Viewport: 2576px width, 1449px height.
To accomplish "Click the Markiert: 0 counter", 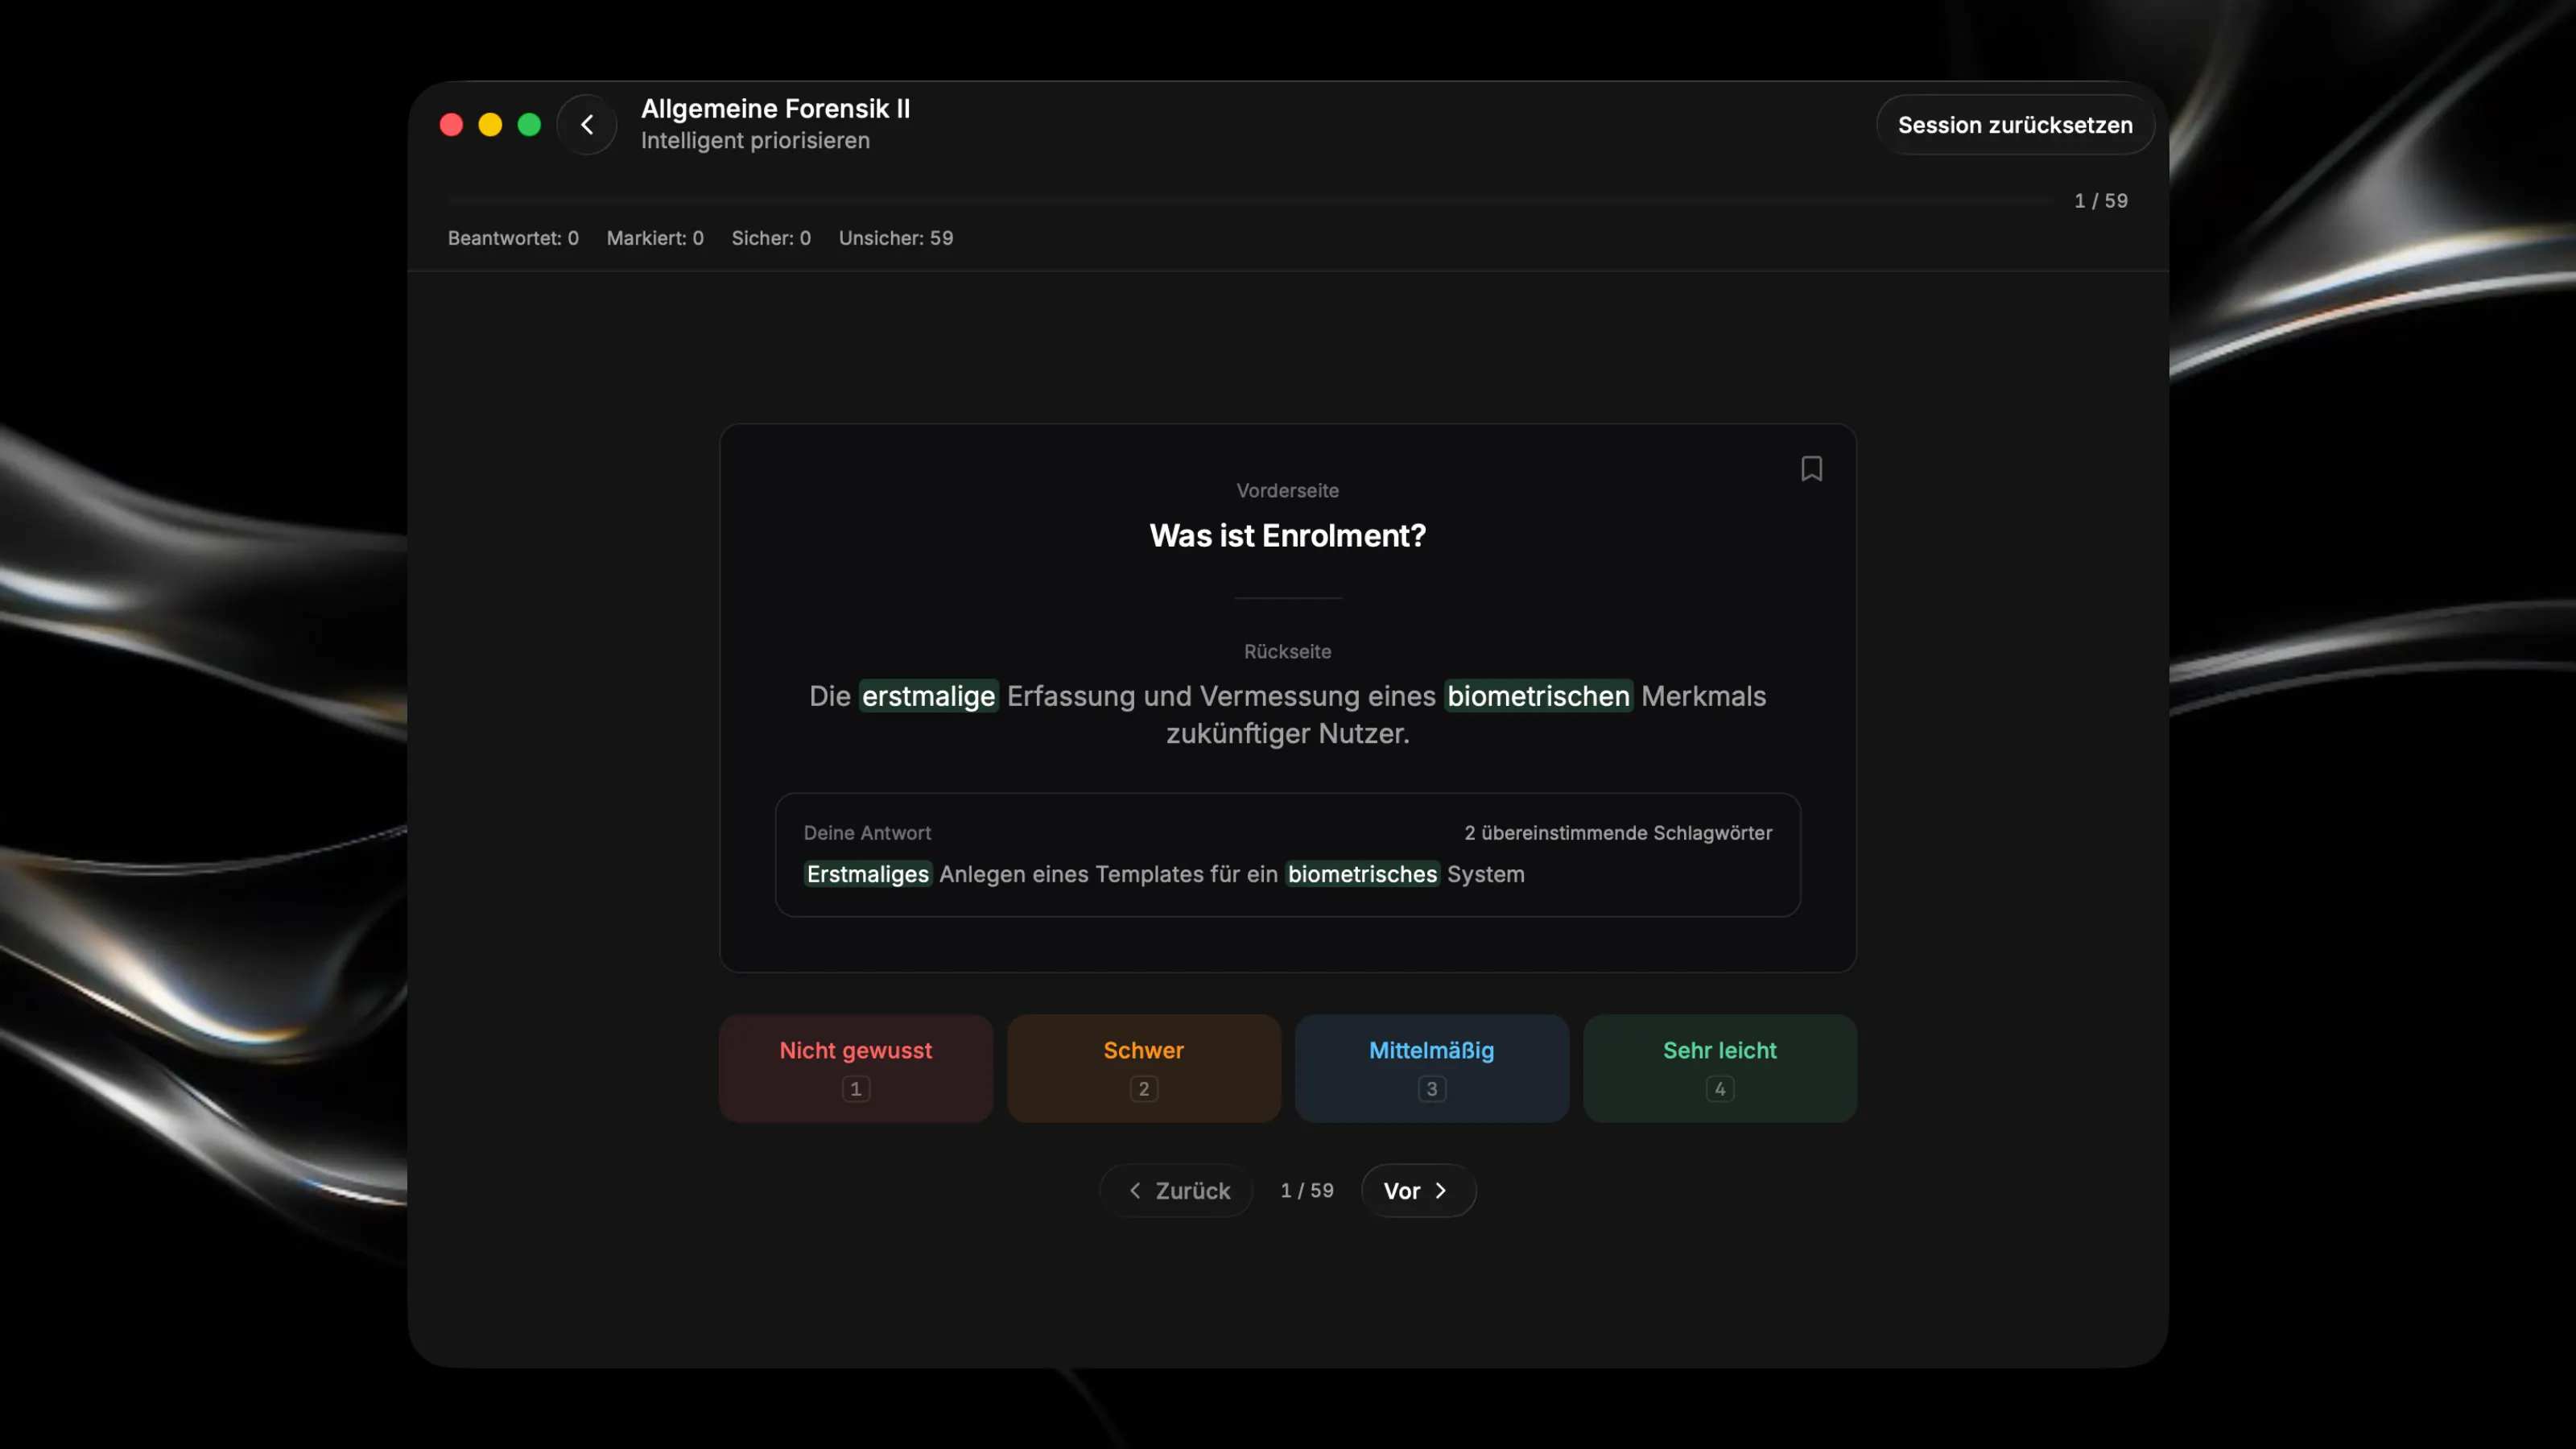I will [x=655, y=238].
